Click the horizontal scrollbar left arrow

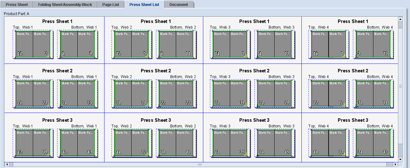[7, 164]
